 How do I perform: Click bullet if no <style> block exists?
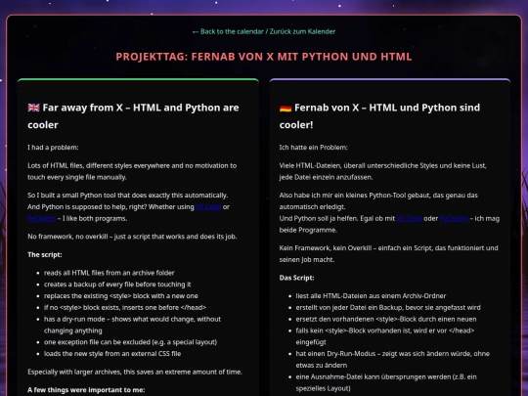[125, 307]
